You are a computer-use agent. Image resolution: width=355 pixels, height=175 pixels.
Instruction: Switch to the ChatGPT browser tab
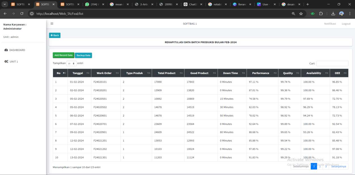(x=193, y=4)
